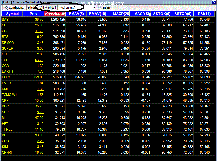The height and width of the screenshot is (161, 217).
Task: Click EVER SSTOK value 96.552
Action: [x=167, y=83]
